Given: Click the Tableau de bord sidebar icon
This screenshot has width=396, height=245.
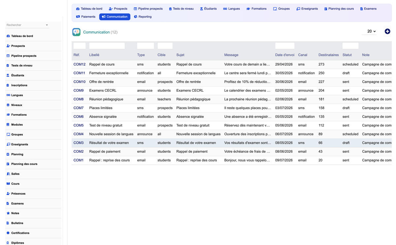Looking at the screenshot, I should [x=8, y=36].
